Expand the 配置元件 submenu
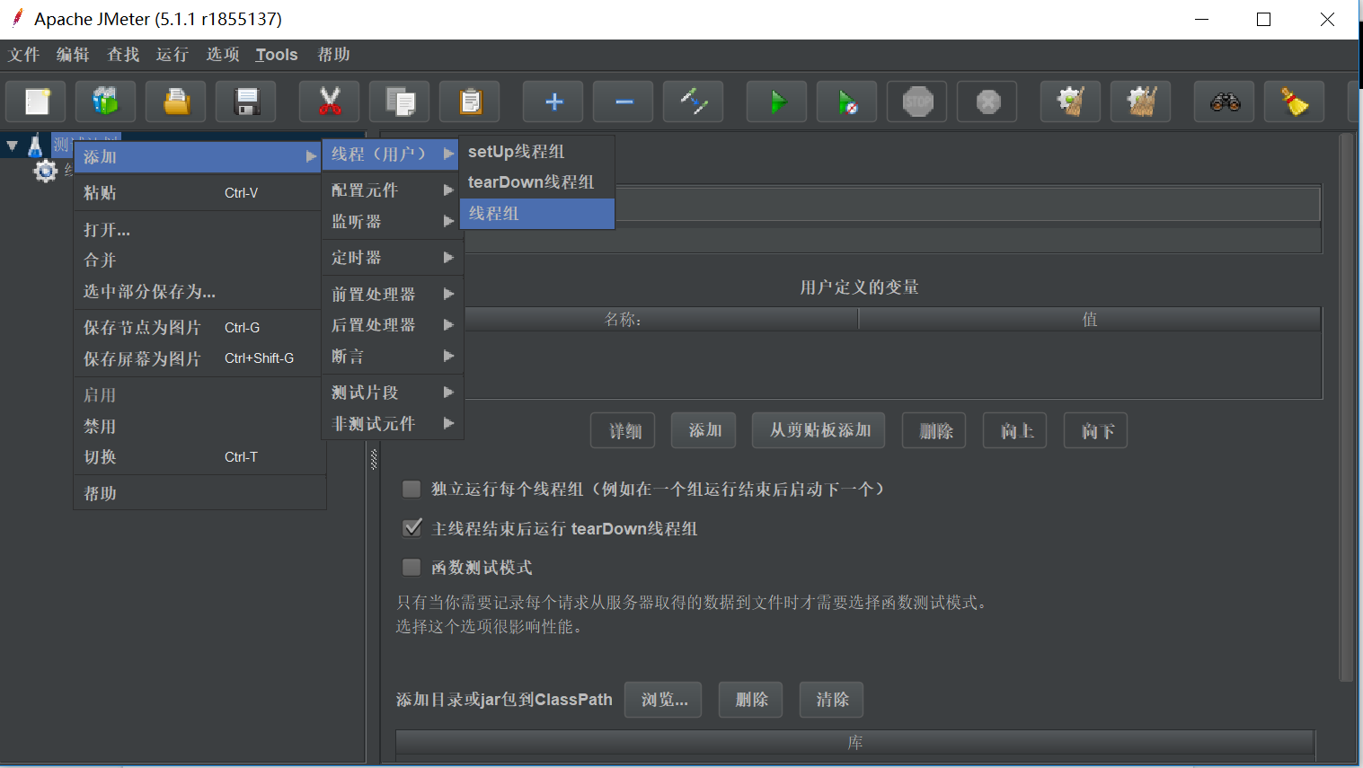The width and height of the screenshot is (1363, 768). (393, 190)
